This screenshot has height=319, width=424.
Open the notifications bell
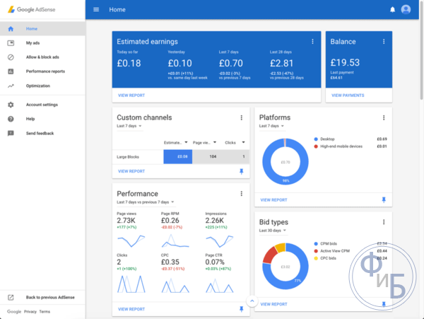392,10
